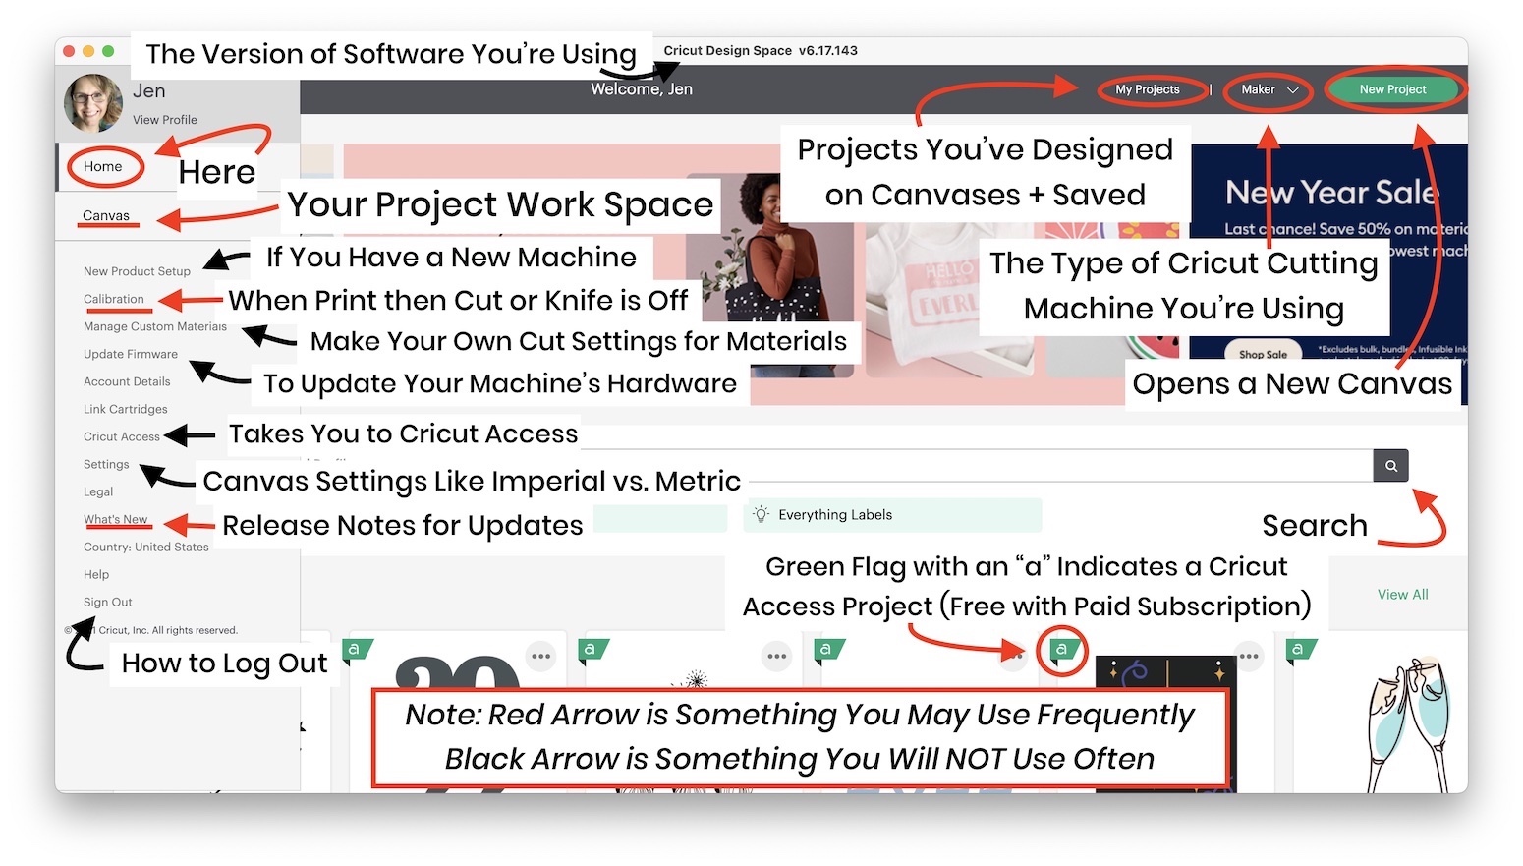Image resolution: width=1523 pixels, height=866 pixels.
Task: Click Jen's profile photo
Action: 93,103
